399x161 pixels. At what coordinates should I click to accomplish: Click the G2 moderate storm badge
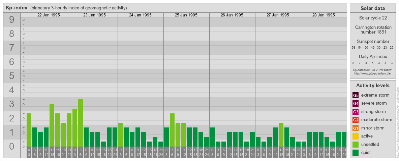[356, 120]
